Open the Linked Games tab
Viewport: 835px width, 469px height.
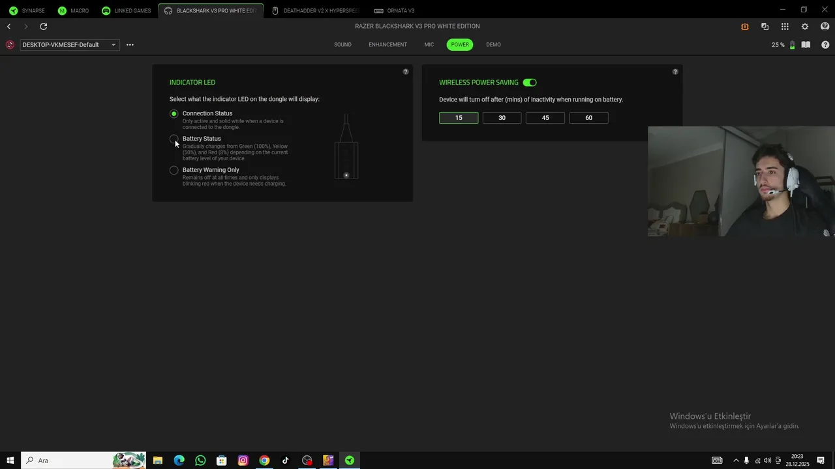point(127,10)
